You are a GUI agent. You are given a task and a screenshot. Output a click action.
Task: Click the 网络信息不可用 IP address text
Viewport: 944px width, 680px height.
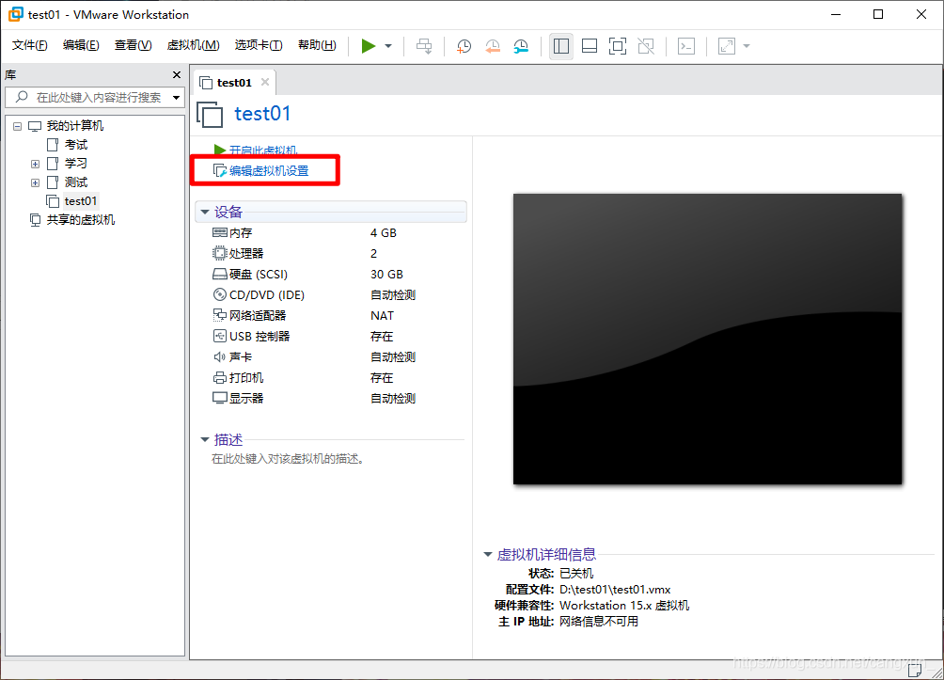click(598, 622)
